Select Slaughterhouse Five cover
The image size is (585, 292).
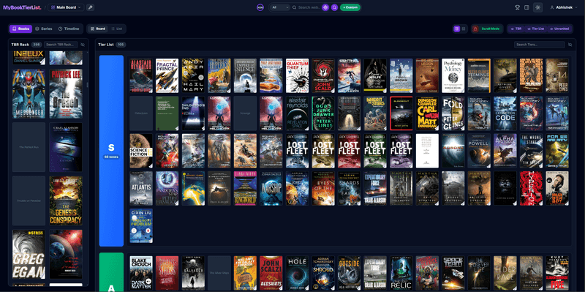(x=557, y=273)
